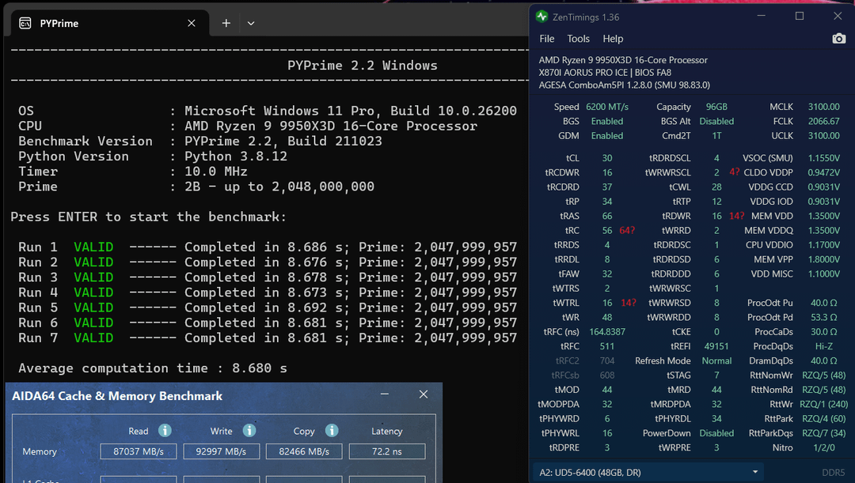Click the info icon beside Write column
855x483 pixels.
(249, 431)
